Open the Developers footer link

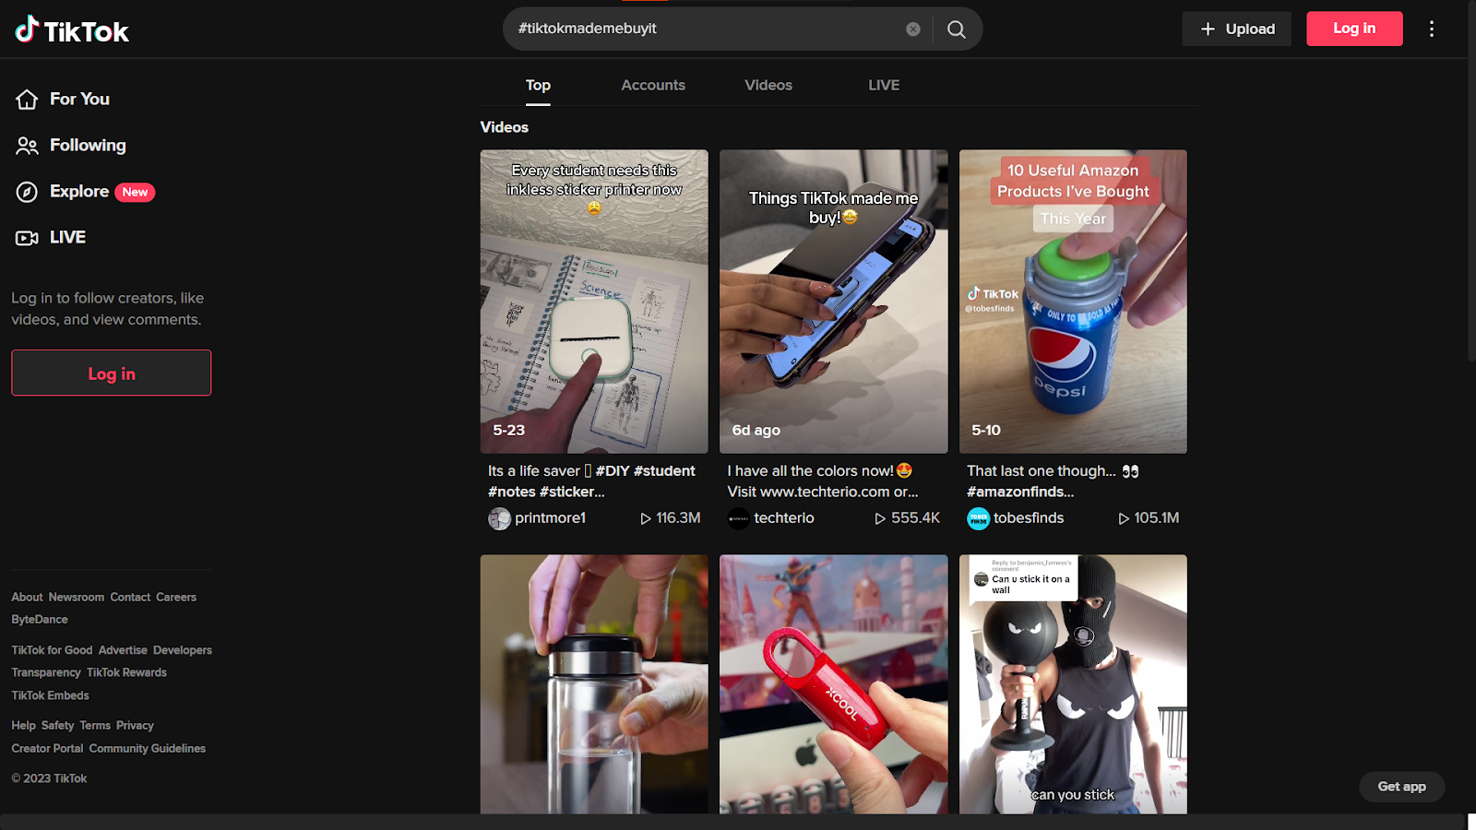click(183, 650)
